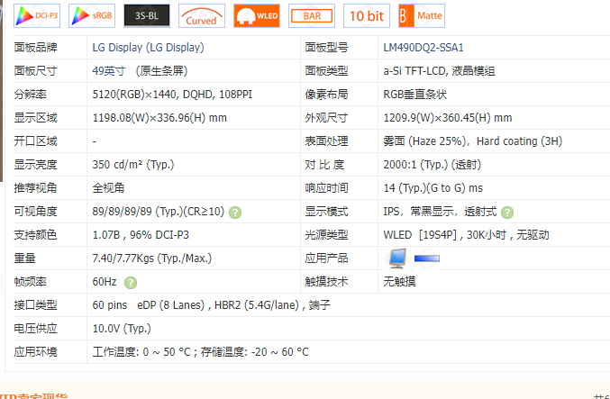
Task: Click the 重量 row label
Action: [x=24, y=258]
